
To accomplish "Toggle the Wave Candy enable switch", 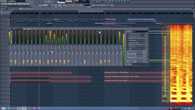I will click(x=127, y=47).
